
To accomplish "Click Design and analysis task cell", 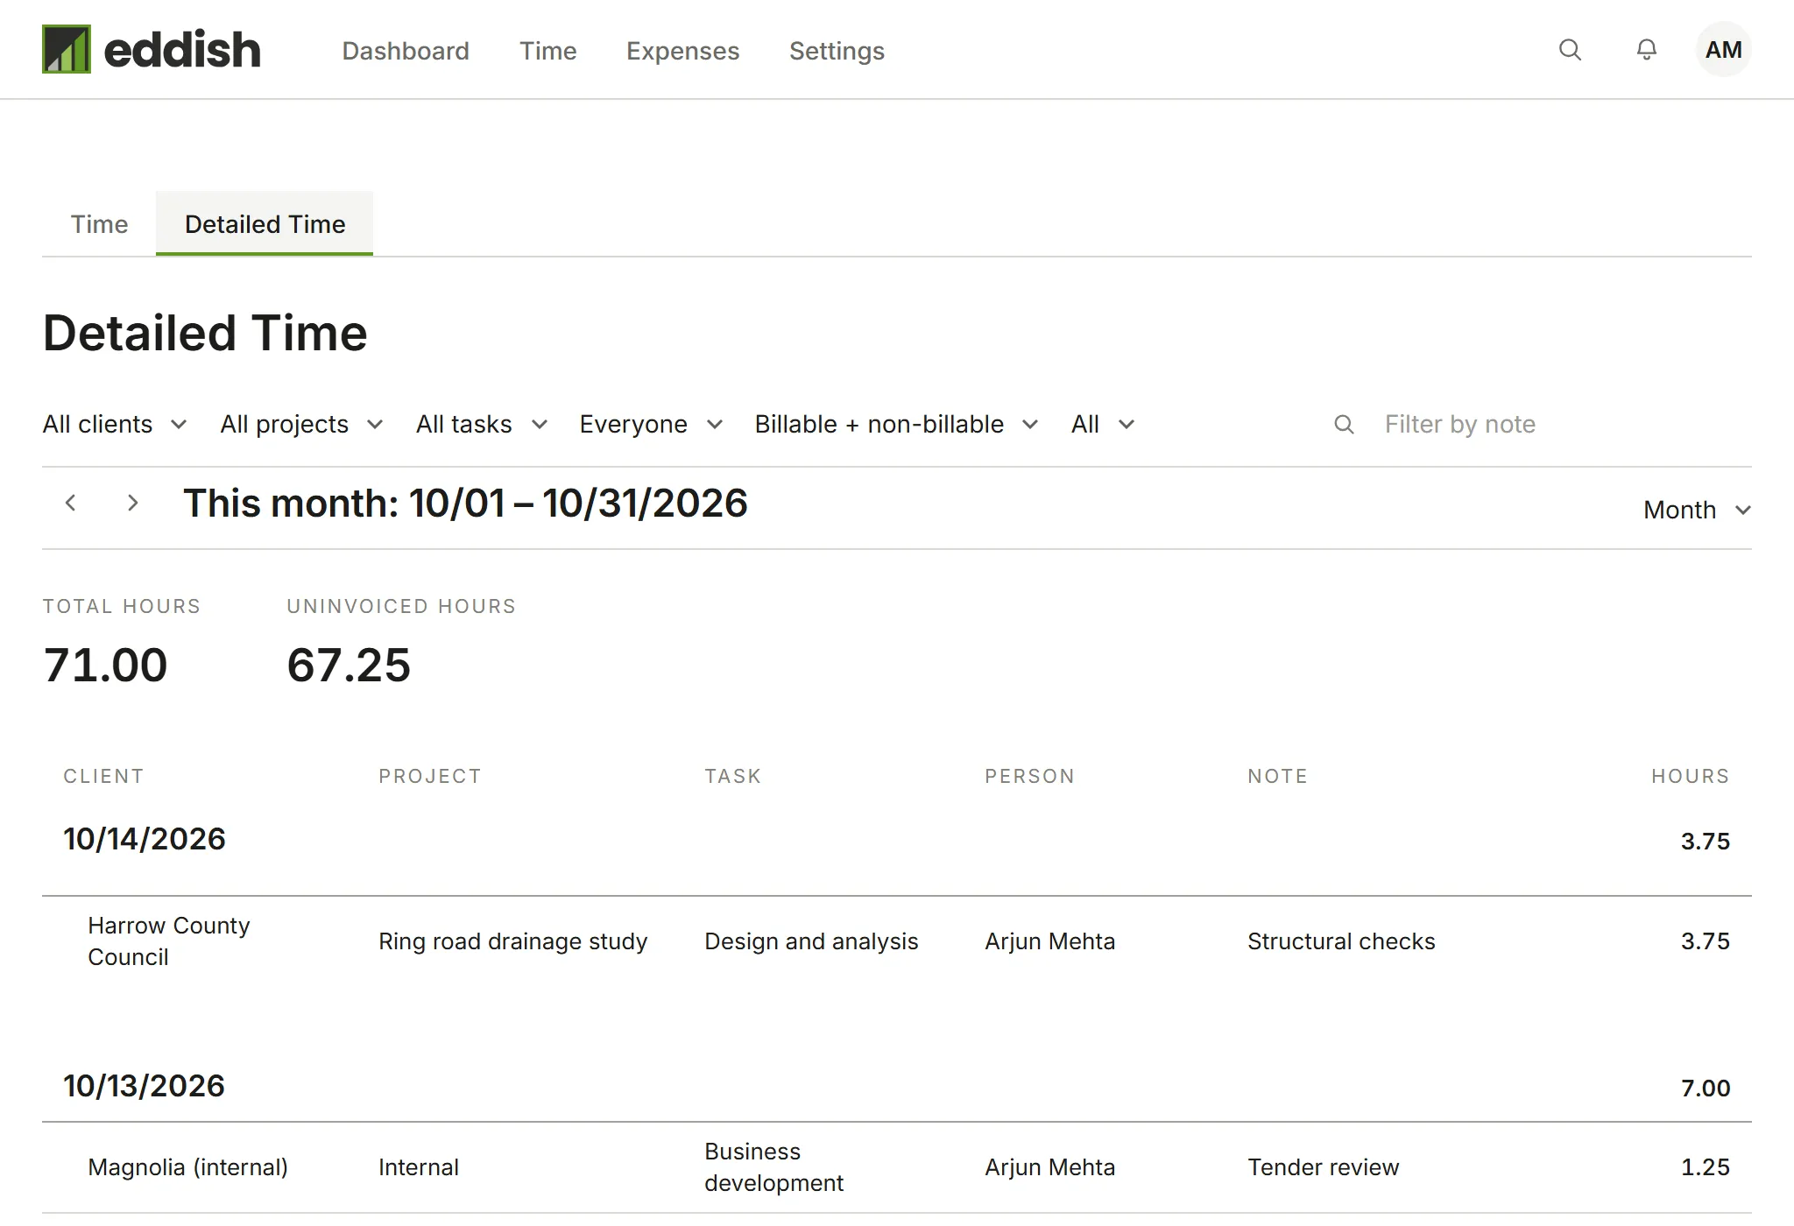I will 811,941.
